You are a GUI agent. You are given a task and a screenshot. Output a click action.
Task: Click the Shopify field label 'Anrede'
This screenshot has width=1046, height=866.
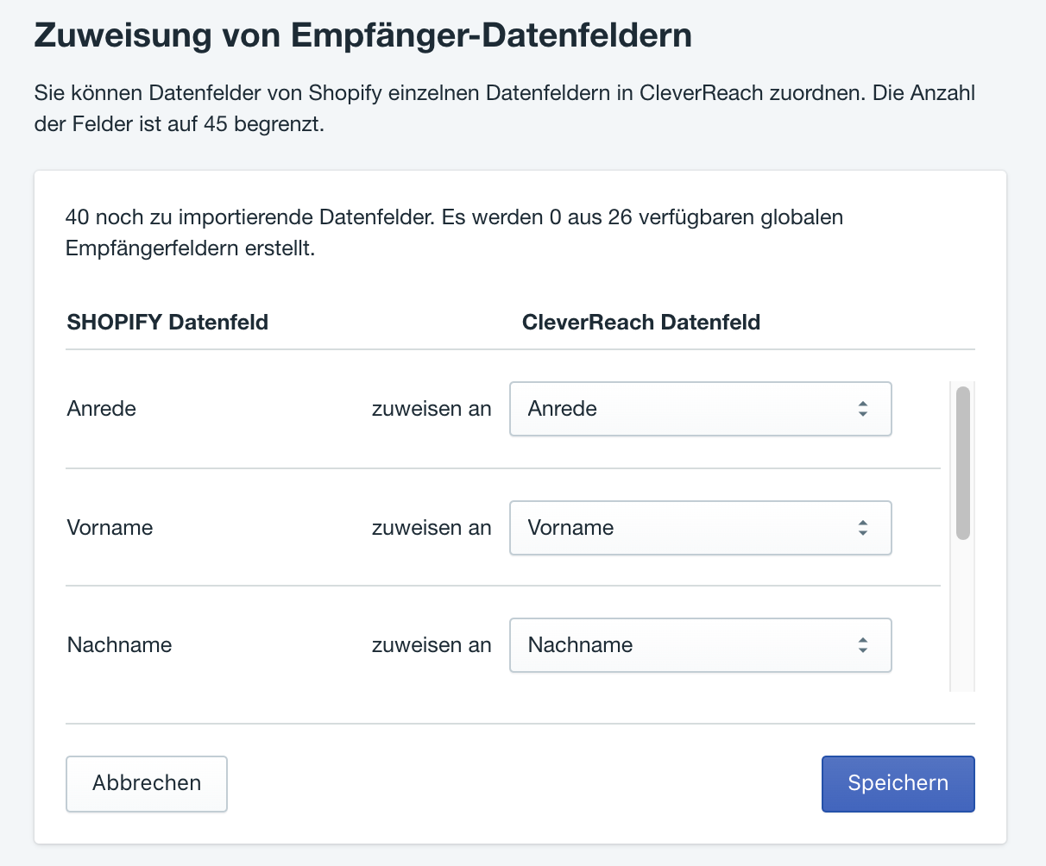(x=102, y=409)
